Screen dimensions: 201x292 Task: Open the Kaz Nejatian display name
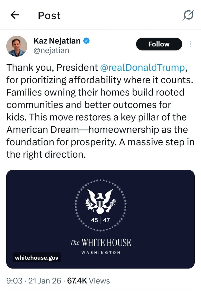(x=57, y=41)
